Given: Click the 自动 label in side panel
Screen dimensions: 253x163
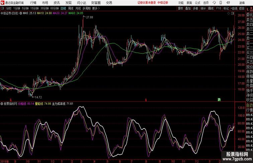Looking at the screenshot, I should point(249,105).
